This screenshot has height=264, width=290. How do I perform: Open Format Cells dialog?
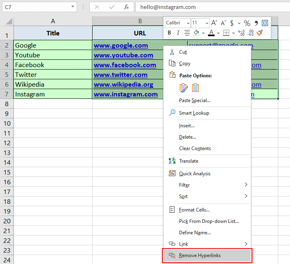point(207,210)
